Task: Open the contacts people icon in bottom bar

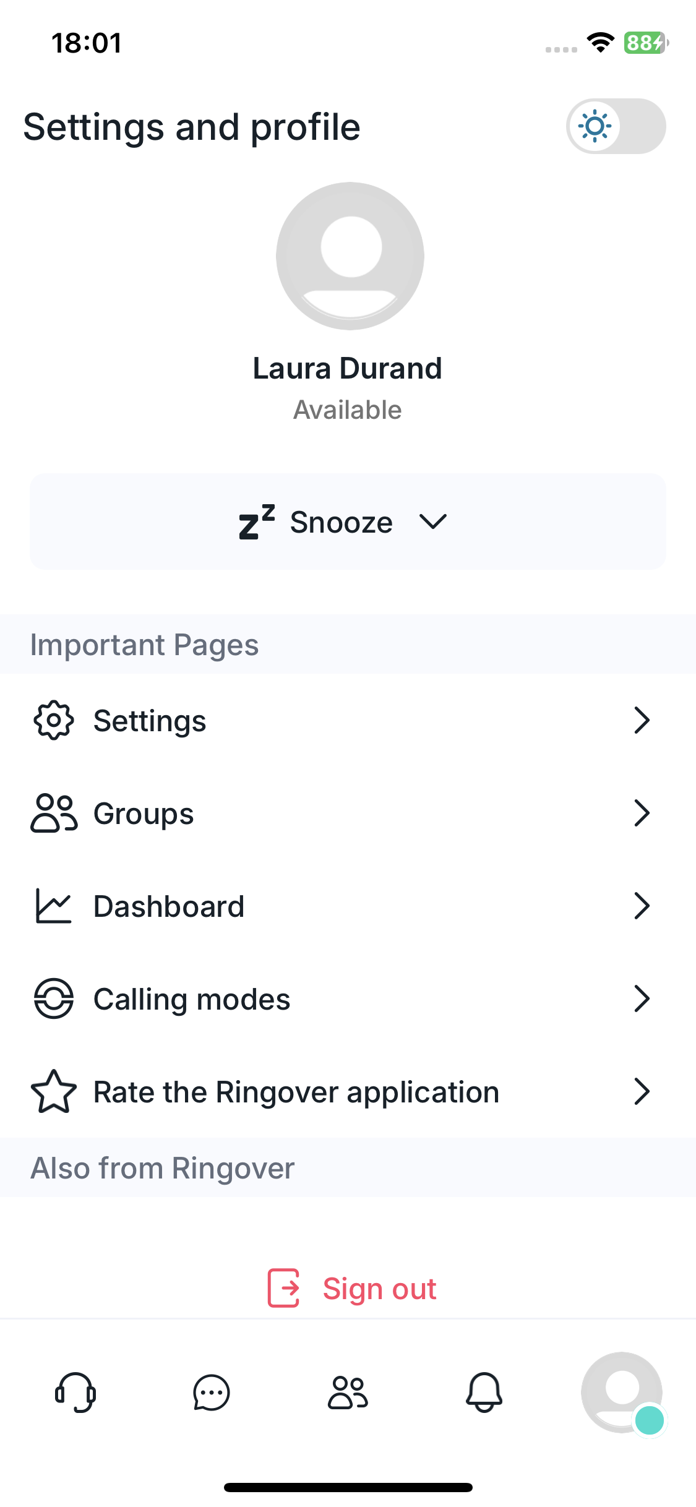Action: click(348, 1393)
